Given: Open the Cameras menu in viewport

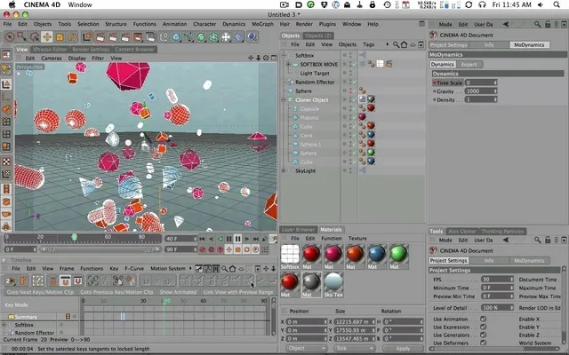Looking at the screenshot, I should coord(52,58).
